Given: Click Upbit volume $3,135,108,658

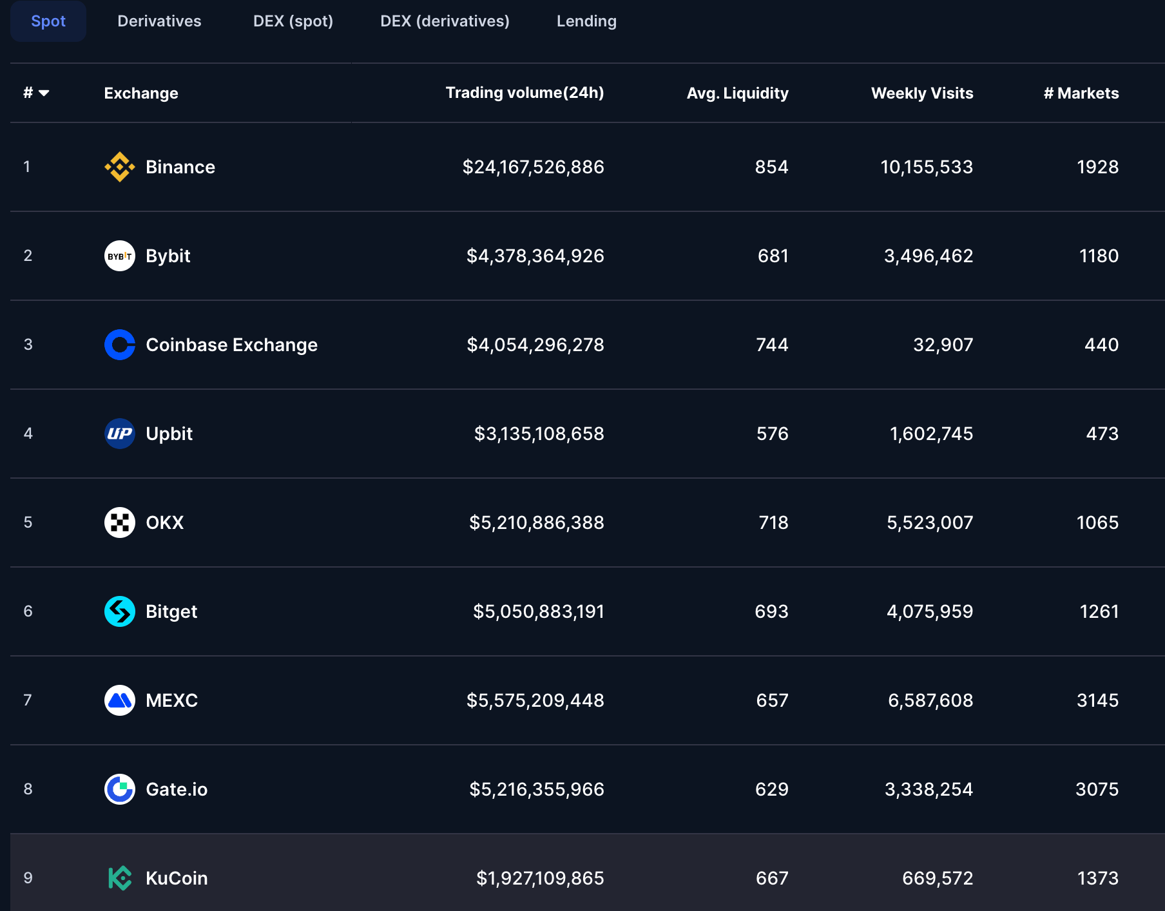Looking at the screenshot, I should click(539, 434).
